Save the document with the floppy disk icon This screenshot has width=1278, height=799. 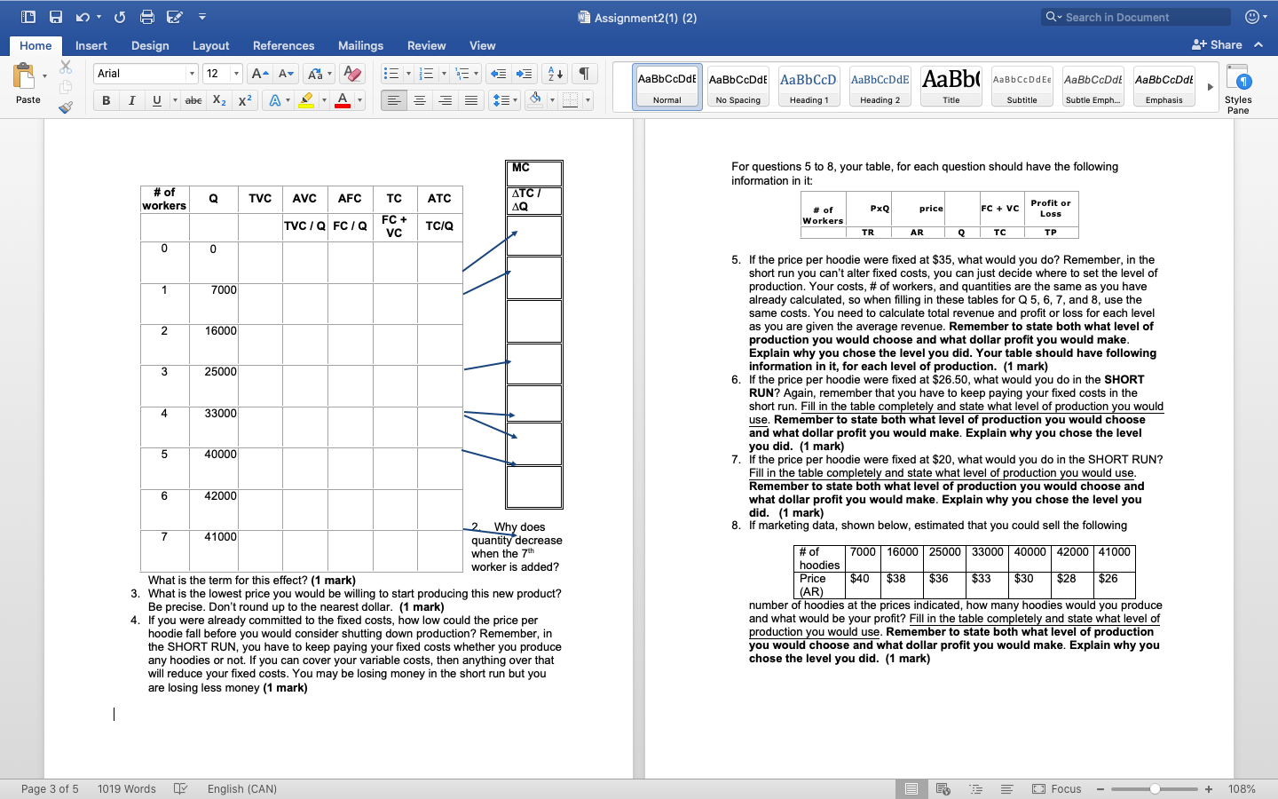tap(56, 17)
